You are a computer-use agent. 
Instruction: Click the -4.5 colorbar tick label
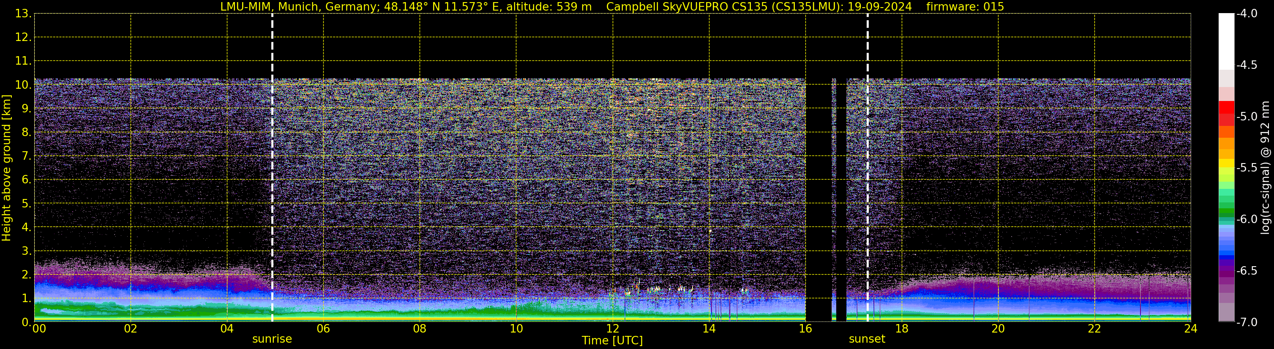tap(1247, 65)
